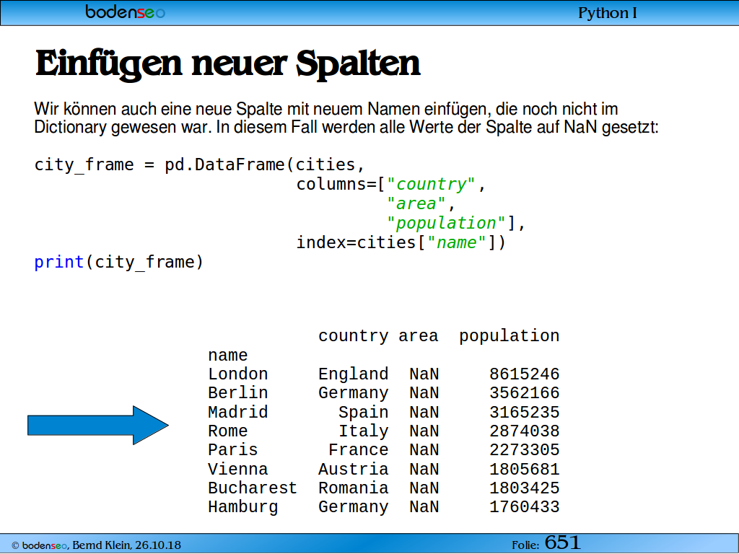The width and height of the screenshot is (739, 554).
Task: Click the code line index=cities["name"])
Action: click(401, 242)
